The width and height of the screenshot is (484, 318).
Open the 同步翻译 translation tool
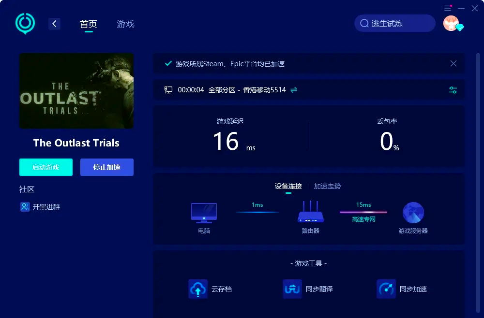pyautogui.click(x=308, y=289)
